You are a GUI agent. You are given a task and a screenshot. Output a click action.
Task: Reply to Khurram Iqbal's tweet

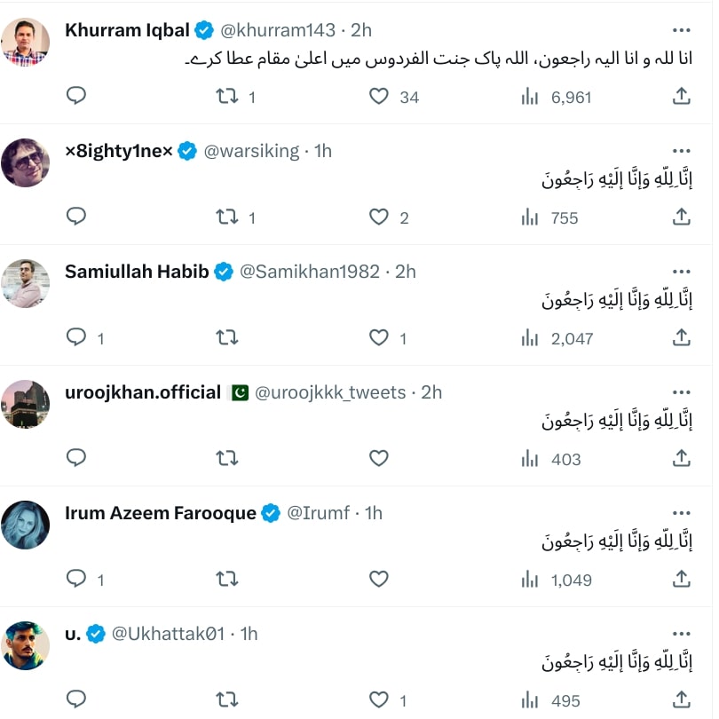point(76,96)
